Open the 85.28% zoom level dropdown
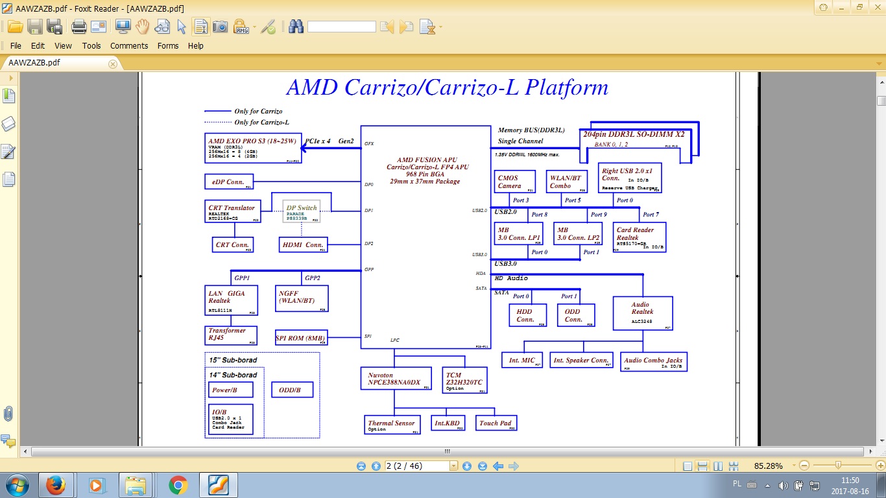 [793, 466]
